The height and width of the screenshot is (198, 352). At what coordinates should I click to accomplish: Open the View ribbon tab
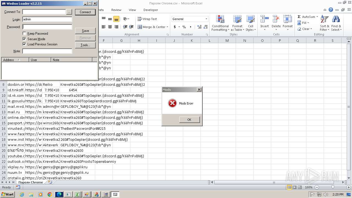pos(132,10)
